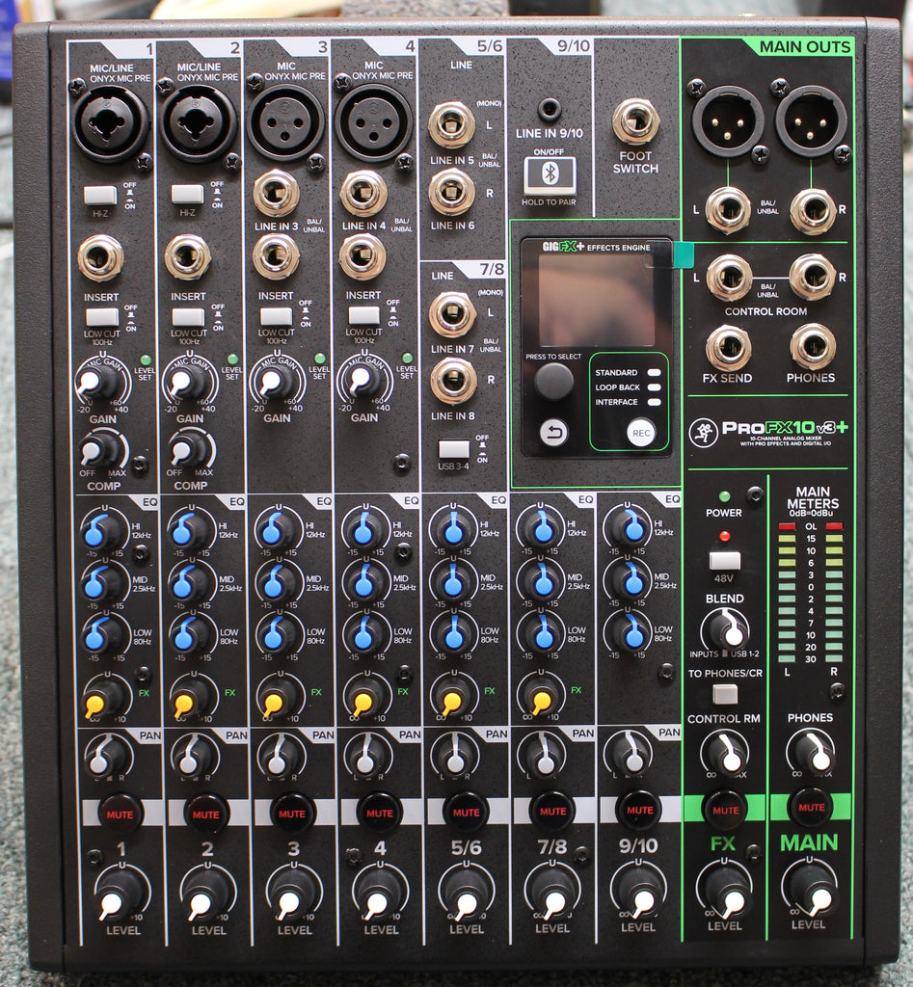
Task: Toggle channel 1 Hi-Z switch
Action: coord(100,195)
